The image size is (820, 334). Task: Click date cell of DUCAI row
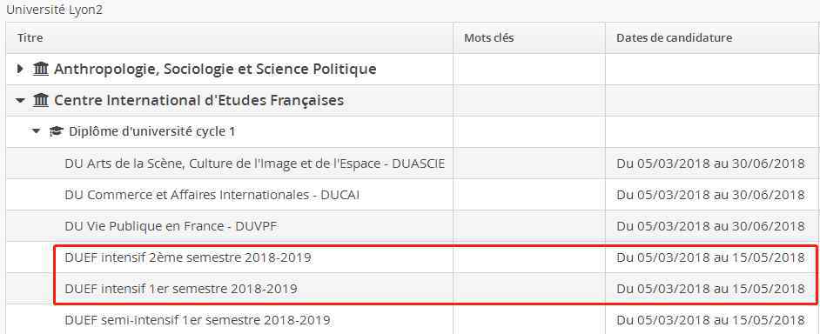[x=710, y=195]
